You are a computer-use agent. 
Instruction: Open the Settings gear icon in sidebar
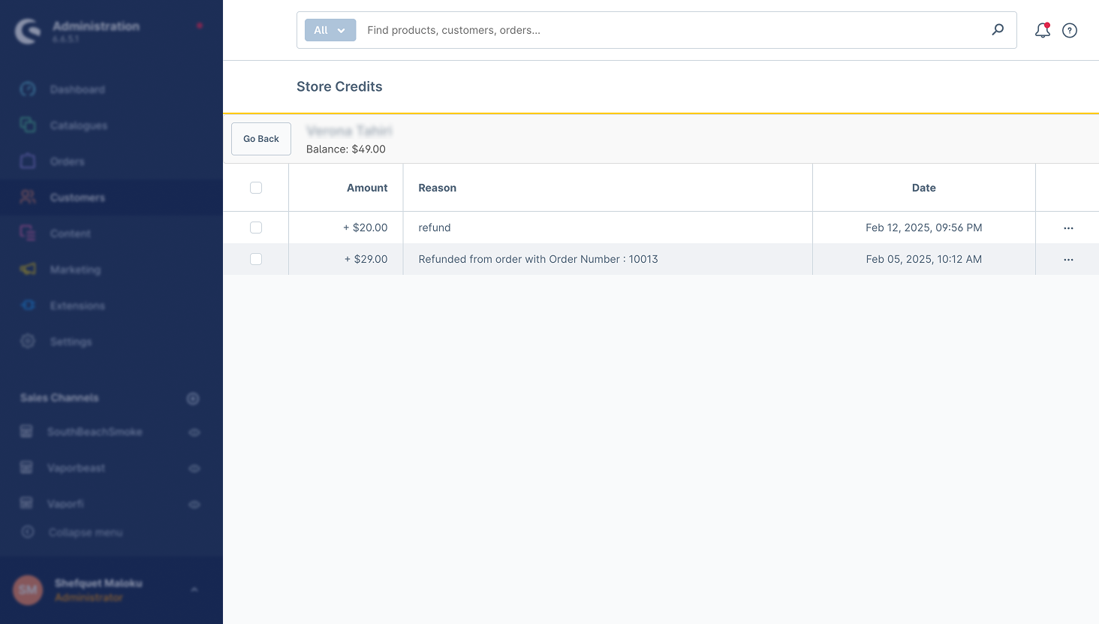pos(28,342)
